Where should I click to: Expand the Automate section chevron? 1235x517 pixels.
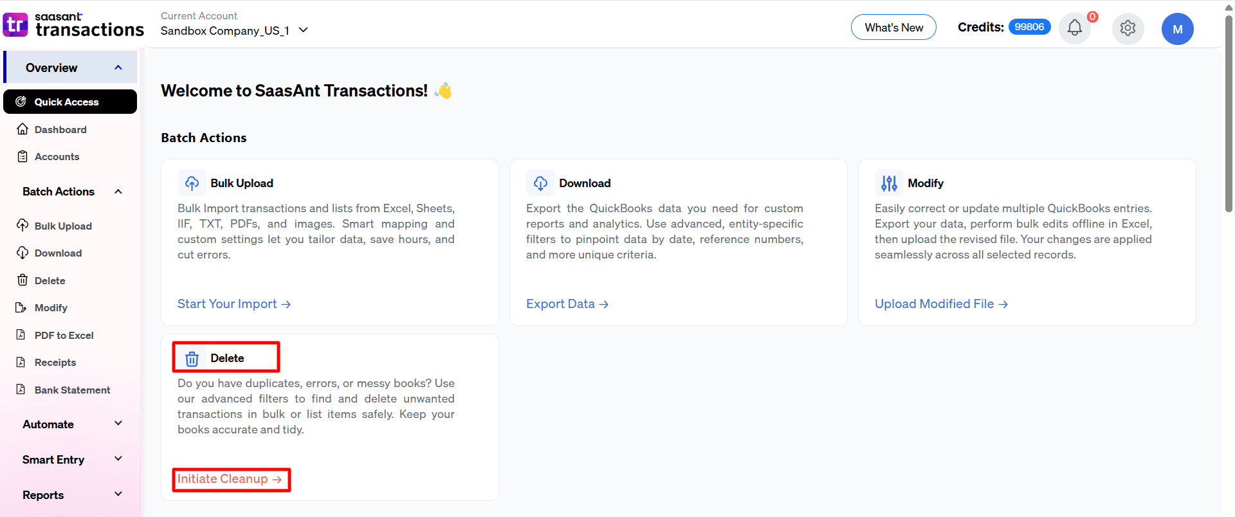pyautogui.click(x=118, y=423)
